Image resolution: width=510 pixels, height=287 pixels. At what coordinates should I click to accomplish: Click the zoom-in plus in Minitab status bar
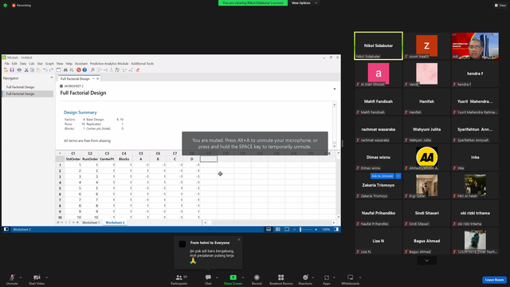[316, 230]
